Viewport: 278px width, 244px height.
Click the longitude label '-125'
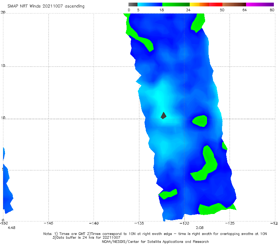[230, 223]
